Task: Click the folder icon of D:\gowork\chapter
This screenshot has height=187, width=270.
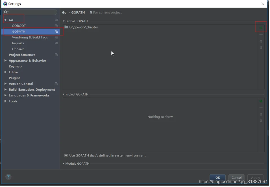Action: pyautogui.click(x=66, y=27)
